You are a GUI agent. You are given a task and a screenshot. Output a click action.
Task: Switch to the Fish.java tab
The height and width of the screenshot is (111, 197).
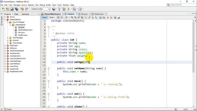tap(84, 14)
